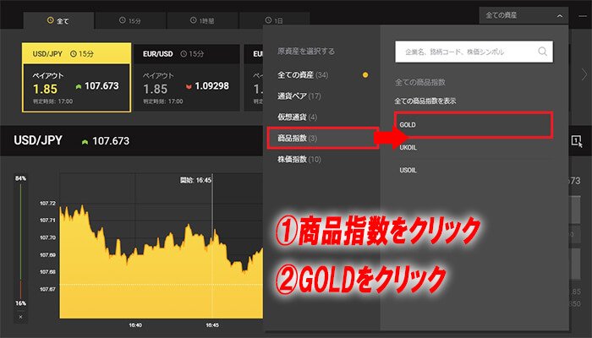Collapse the 全ての資産 dropdown
This screenshot has width=592, height=338.
point(523,15)
